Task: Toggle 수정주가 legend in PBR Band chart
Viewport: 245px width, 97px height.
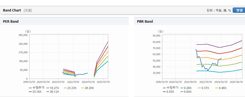Action: pyautogui.click(x=170, y=88)
